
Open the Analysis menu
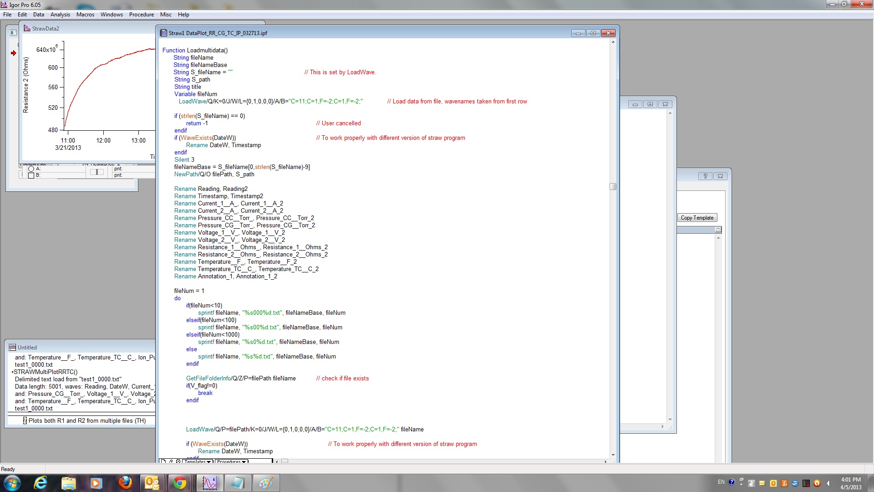click(60, 15)
